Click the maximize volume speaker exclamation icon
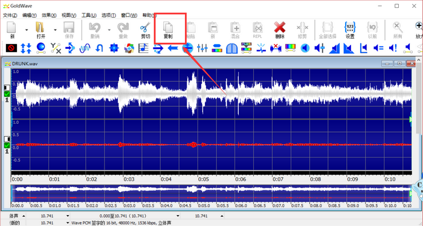423x226 pixels. tap(393, 48)
